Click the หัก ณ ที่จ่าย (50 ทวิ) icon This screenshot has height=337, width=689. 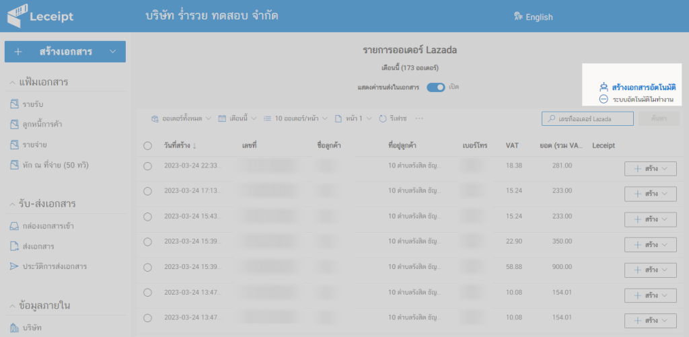click(x=13, y=165)
